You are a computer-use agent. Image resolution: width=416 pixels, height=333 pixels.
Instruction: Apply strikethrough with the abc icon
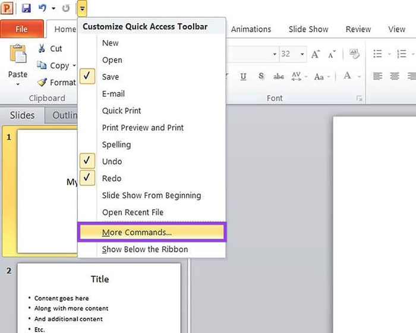coord(278,76)
